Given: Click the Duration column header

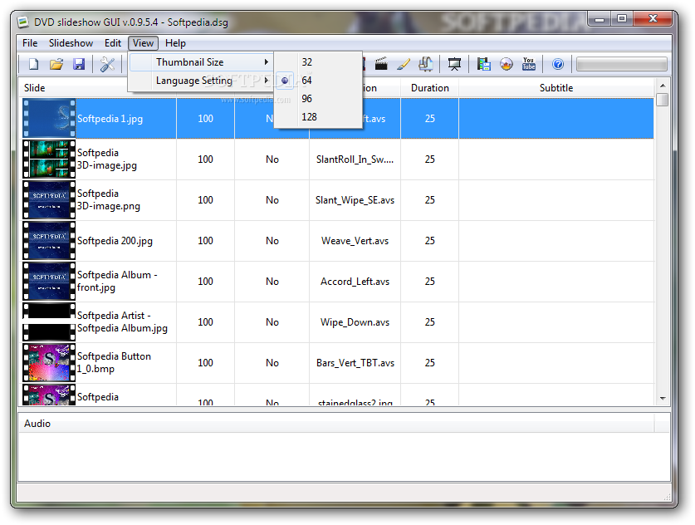Looking at the screenshot, I should (x=429, y=88).
